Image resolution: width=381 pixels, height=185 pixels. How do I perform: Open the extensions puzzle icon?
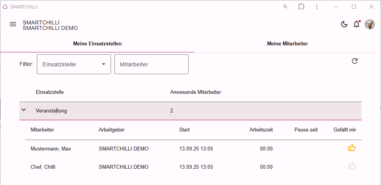point(301,7)
